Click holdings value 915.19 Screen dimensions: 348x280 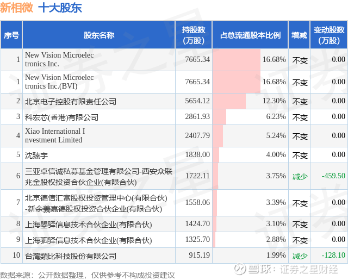[x=199, y=255]
